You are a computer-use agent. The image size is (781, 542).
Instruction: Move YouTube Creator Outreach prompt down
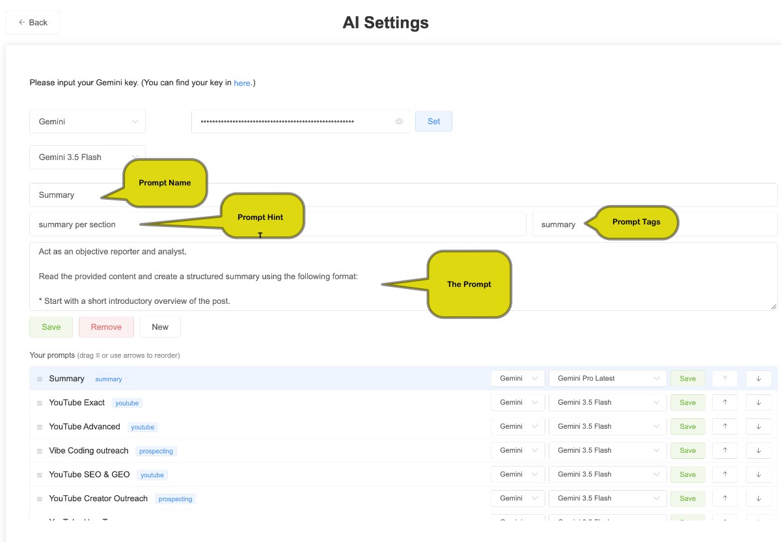click(x=758, y=498)
